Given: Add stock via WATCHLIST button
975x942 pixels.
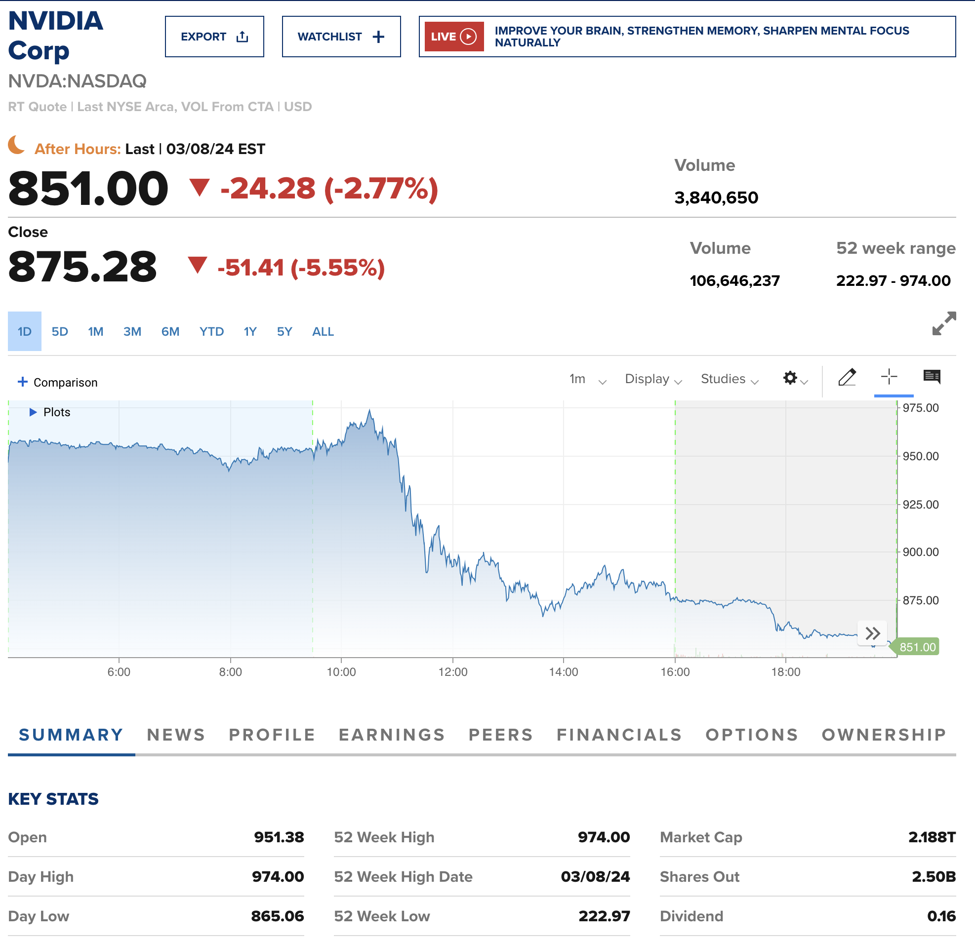Looking at the screenshot, I should click(341, 37).
